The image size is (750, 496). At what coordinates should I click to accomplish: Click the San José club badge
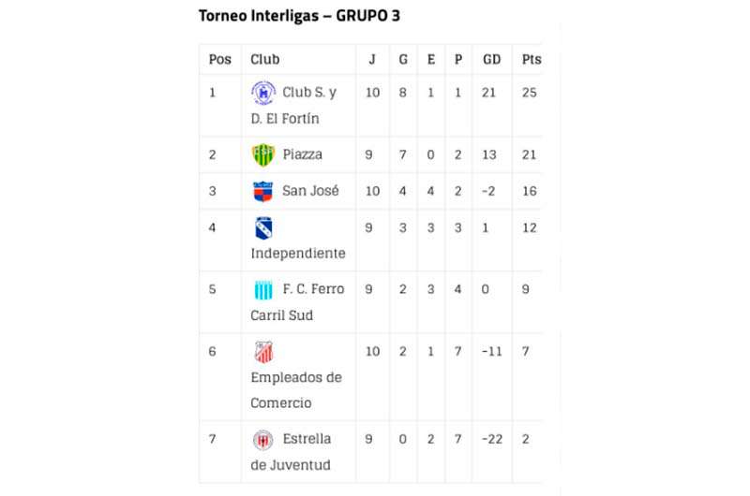(x=263, y=192)
